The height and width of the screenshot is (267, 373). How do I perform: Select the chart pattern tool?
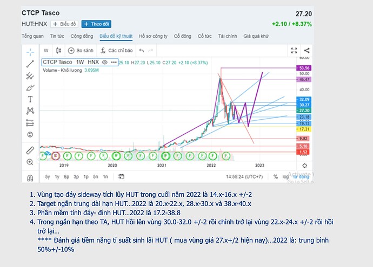tap(30, 111)
